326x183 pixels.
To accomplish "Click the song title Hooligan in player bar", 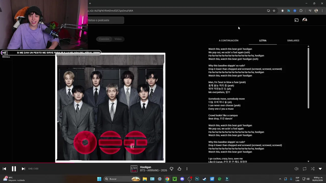I will tap(146, 167).
